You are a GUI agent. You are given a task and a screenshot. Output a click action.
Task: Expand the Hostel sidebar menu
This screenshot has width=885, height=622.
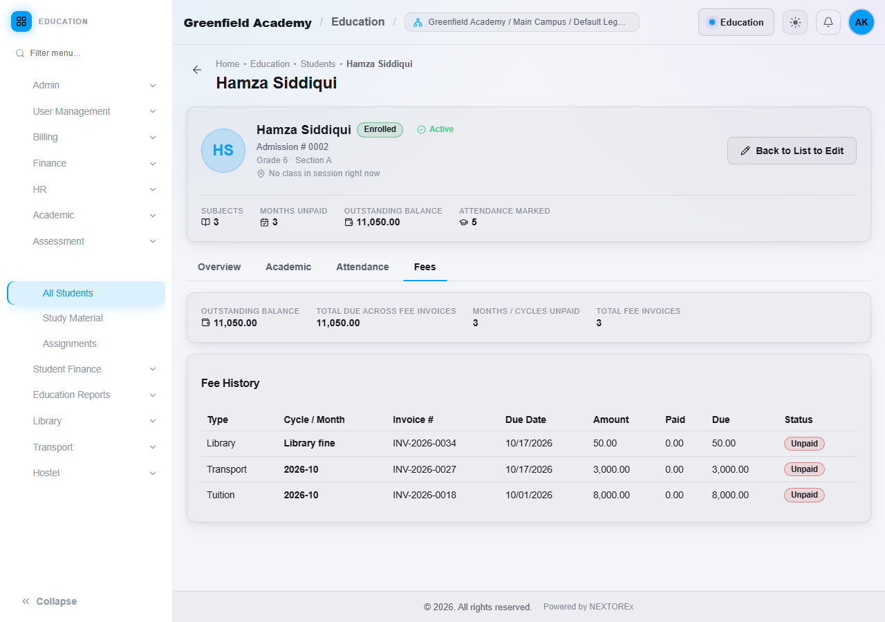(95, 473)
